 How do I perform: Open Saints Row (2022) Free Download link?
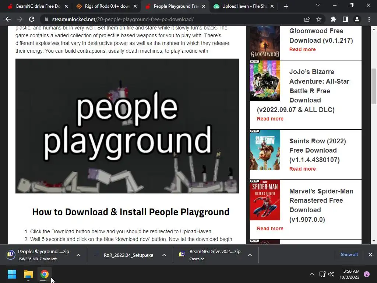point(318,150)
